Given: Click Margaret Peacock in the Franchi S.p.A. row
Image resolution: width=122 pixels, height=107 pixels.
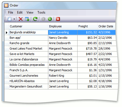Looking at the screenshot, I should point(63,70).
